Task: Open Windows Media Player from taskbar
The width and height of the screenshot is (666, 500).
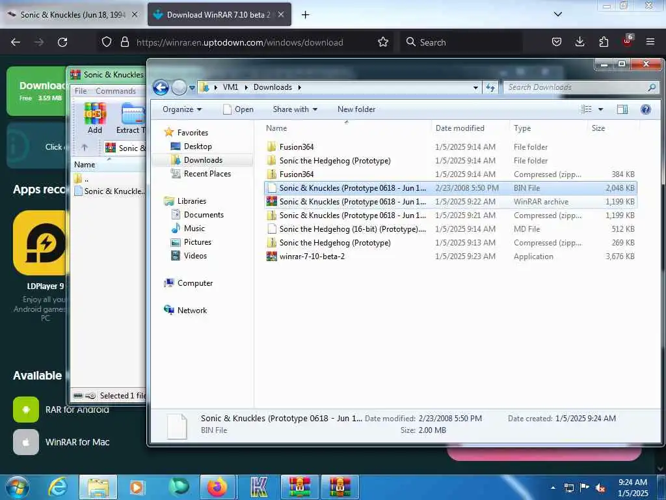Action: (137, 487)
